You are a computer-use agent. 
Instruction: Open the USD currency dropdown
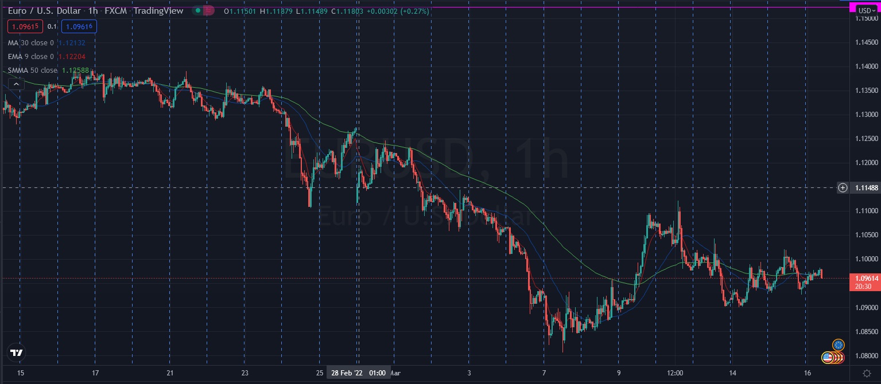point(866,10)
